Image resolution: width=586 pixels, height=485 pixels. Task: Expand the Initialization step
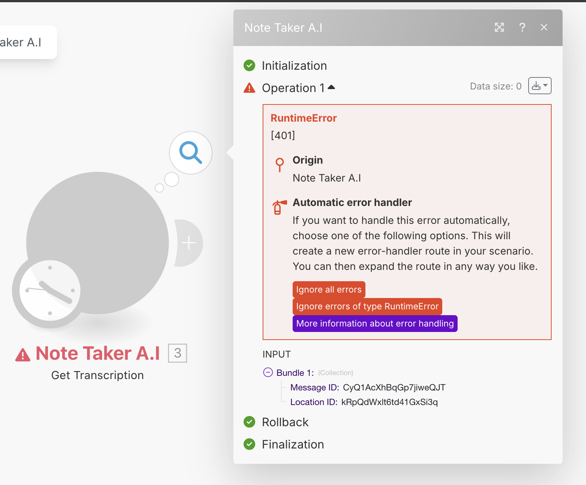click(x=294, y=66)
